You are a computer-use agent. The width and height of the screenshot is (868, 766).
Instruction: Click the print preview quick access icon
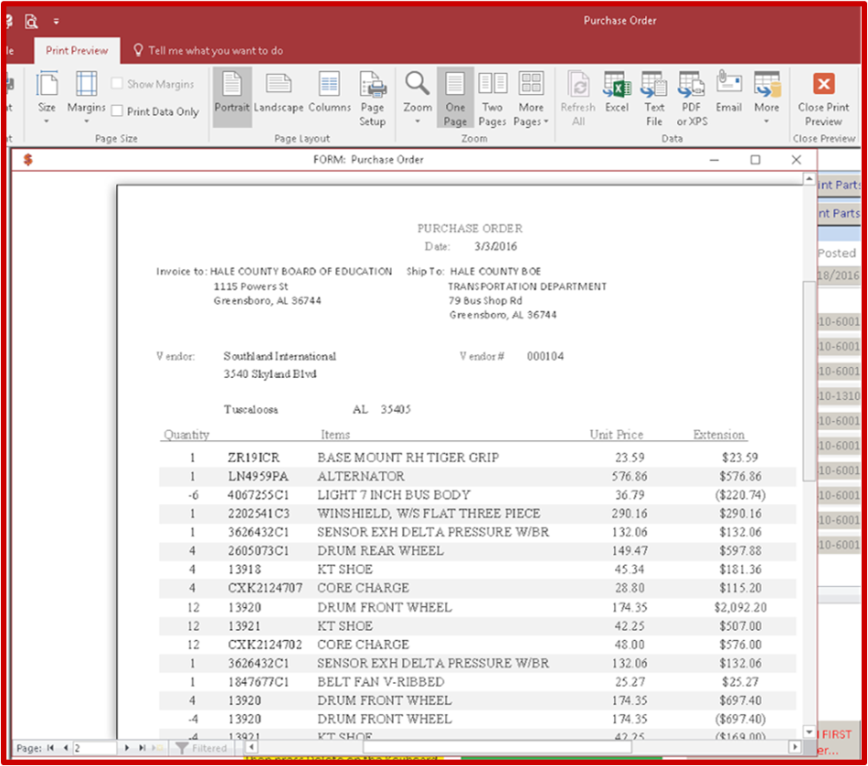[x=32, y=21]
